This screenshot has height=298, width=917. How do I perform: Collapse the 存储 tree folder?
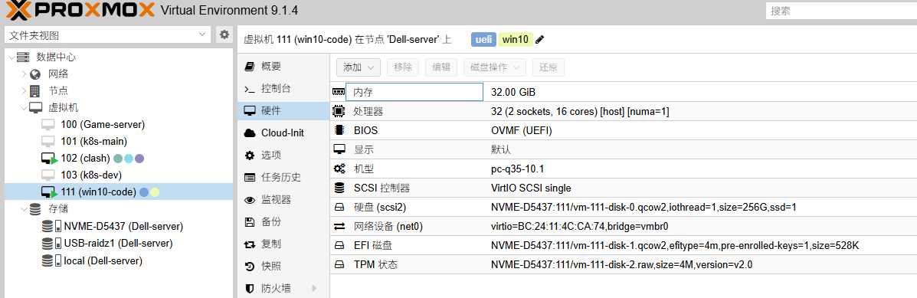click(24, 209)
